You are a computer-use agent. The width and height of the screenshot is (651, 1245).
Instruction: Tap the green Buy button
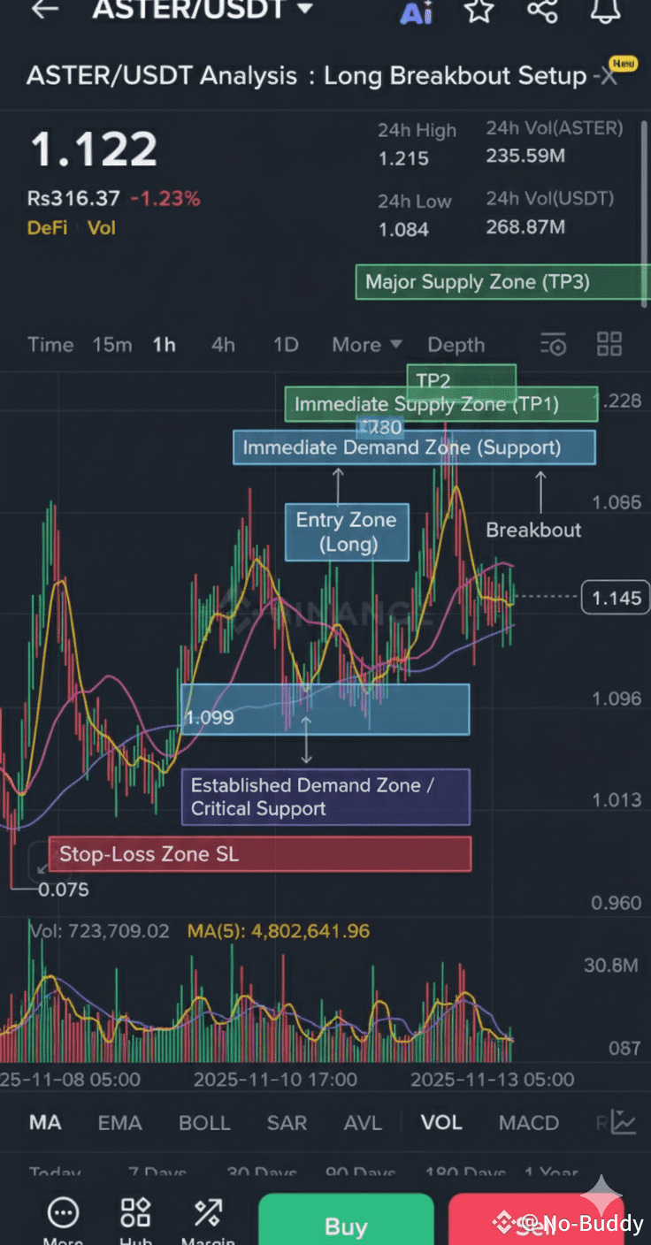[x=346, y=1219]
